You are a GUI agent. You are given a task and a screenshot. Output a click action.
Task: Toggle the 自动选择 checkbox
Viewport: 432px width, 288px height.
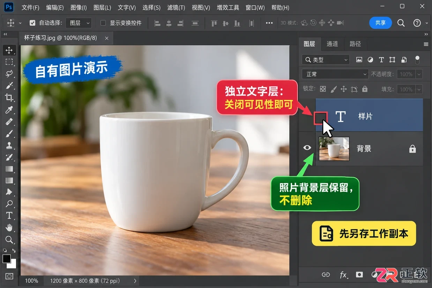[x=32, y=23]
